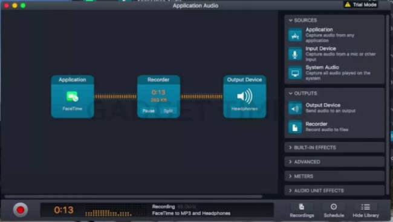Click the Output Device block title
The width and height of the screenshot is (393, 222).
tap(244, 79)
